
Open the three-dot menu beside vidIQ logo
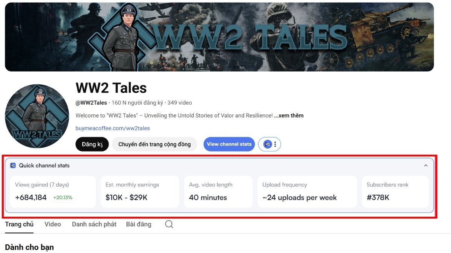coord(275,144)
